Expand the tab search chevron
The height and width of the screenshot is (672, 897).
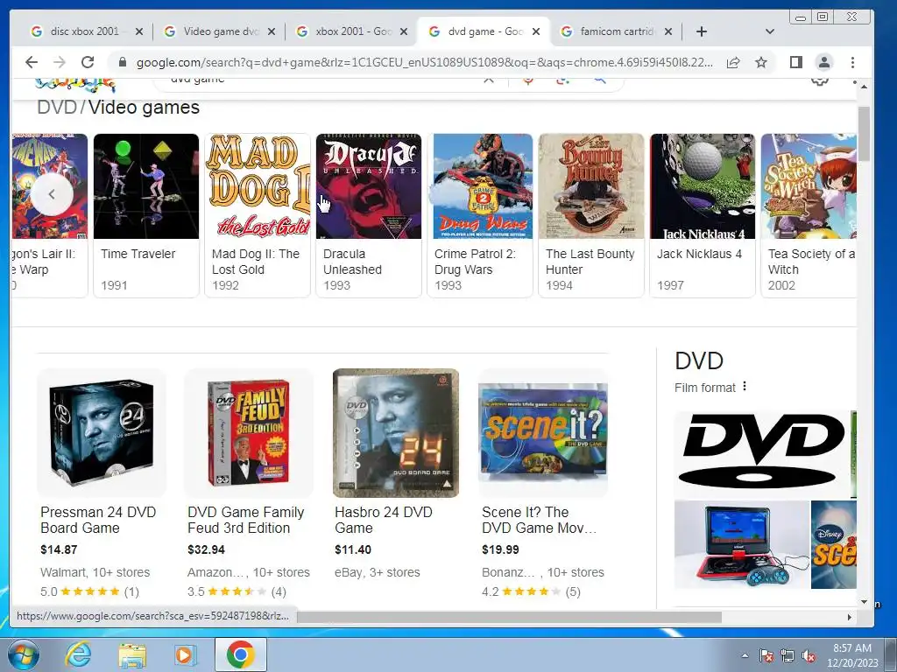tap(769, 31)
